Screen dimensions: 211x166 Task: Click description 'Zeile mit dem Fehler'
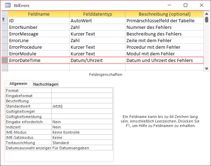[165, 40]
